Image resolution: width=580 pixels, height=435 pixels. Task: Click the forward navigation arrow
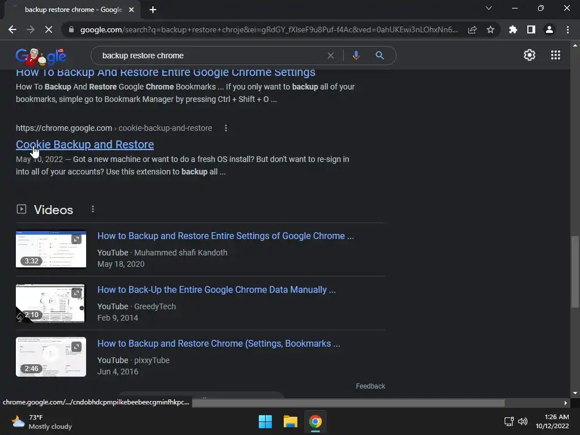point(31,29)
